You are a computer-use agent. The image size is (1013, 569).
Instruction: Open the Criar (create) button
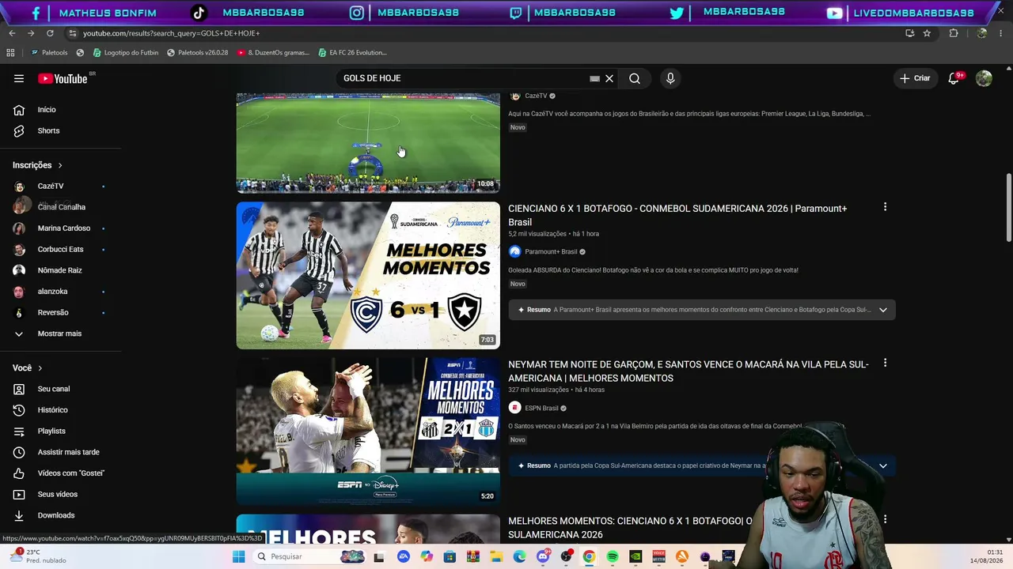coord(916,78)
